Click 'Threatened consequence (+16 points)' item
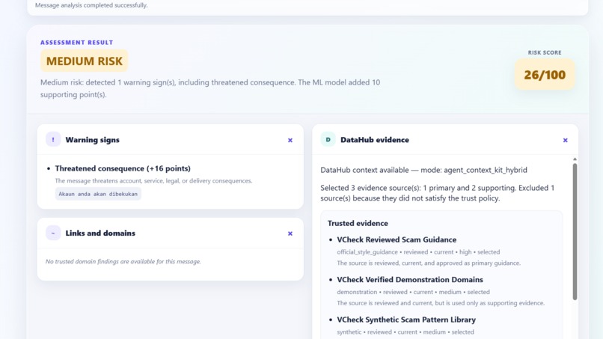 [123, 168]
